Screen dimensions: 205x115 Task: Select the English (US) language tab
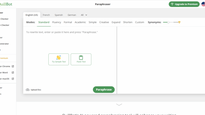point(32,15)
